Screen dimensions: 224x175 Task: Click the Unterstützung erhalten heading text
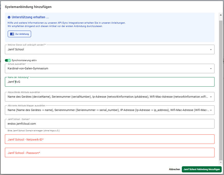coord(30,17)
